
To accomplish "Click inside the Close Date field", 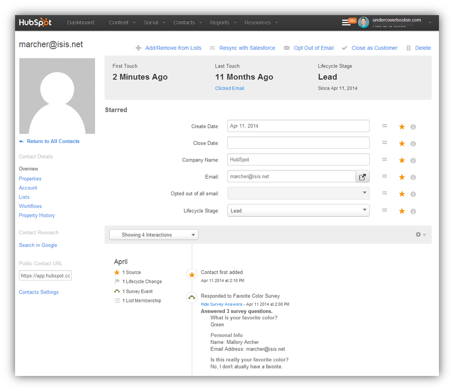I will pyautogui.click(x=298, y=143).
